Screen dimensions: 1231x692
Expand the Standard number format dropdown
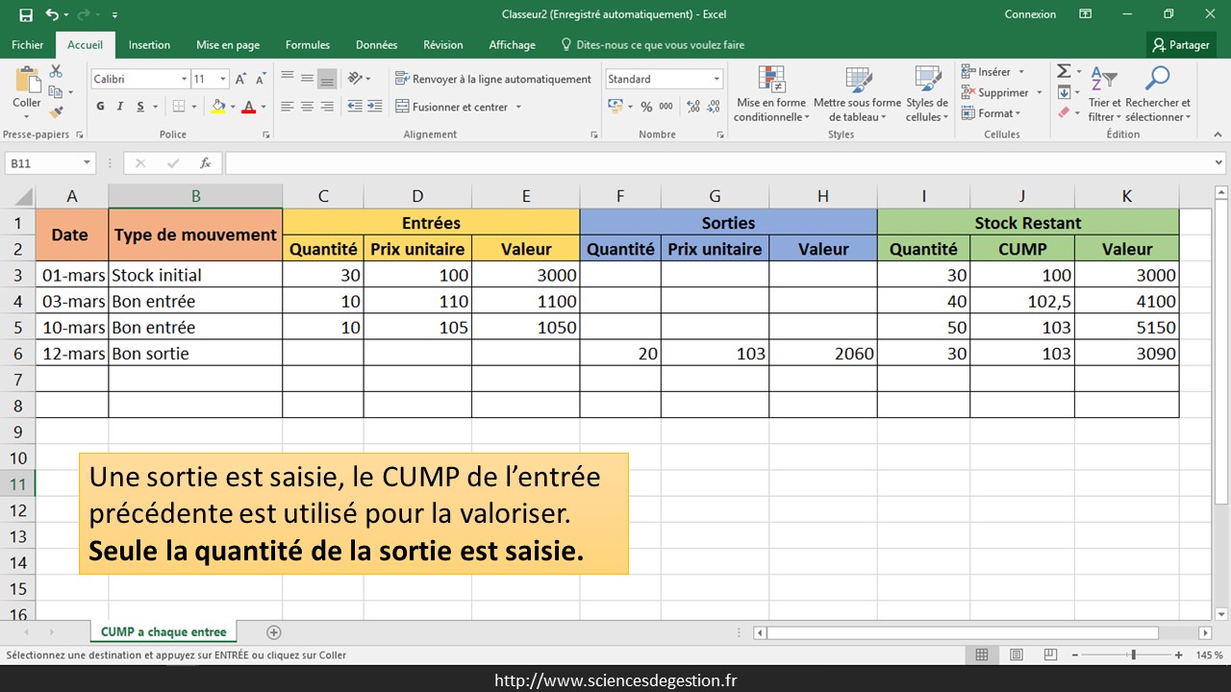click(x=716, y=79)
